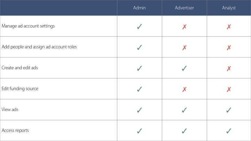Click the 'Create and edit ads' row label
The width and height of the screenshot is (251, 141).
(x=20, y=68)
